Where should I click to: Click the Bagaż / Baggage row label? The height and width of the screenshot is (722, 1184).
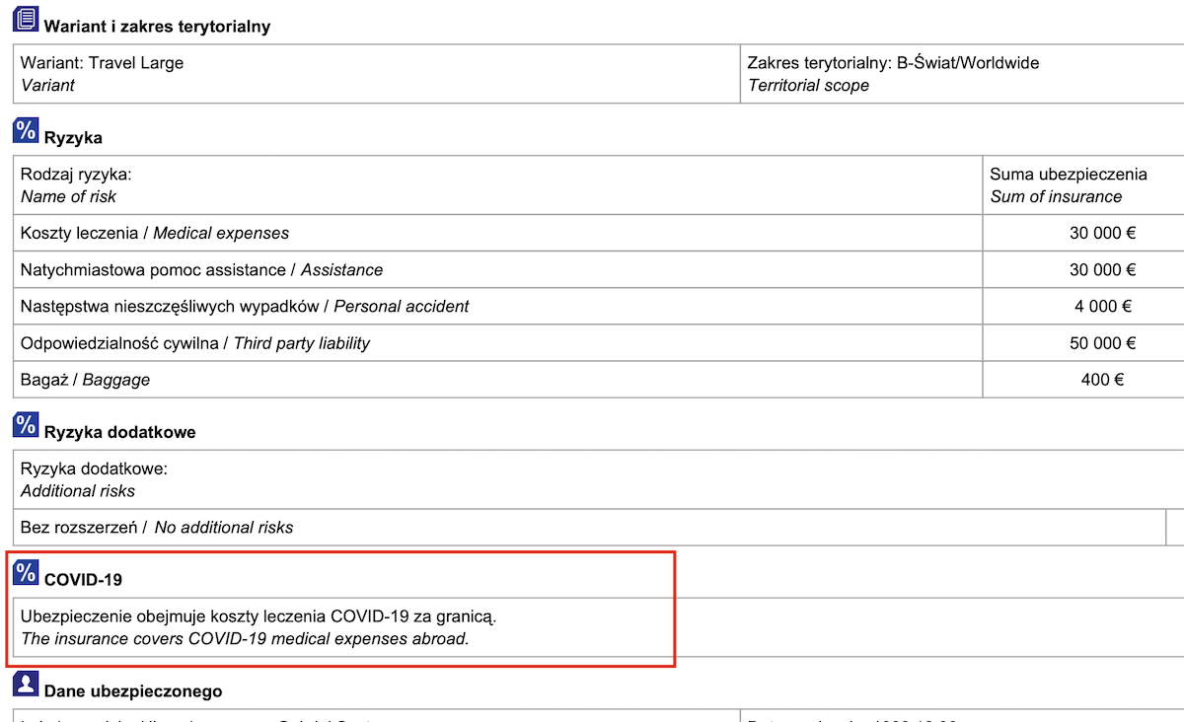click(85, 380)
